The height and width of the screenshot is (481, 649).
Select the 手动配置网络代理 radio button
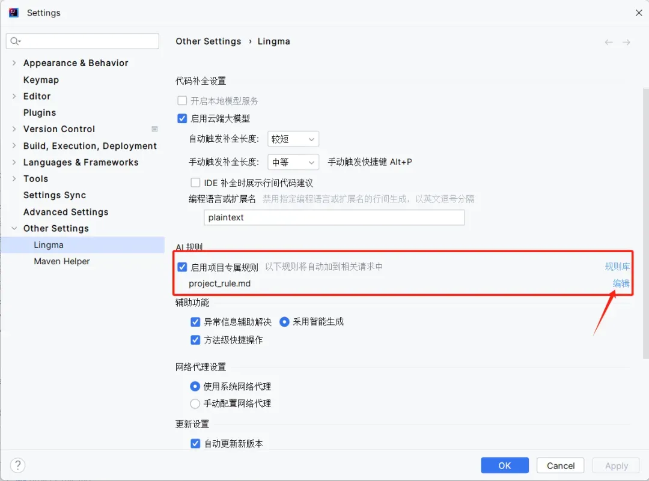(x=195, y=404)
